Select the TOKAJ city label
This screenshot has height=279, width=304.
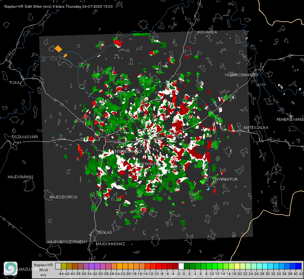(x=15, y=83)
